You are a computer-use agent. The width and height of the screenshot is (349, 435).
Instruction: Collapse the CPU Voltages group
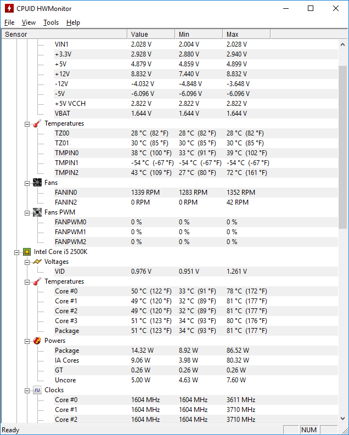(27, 262)
